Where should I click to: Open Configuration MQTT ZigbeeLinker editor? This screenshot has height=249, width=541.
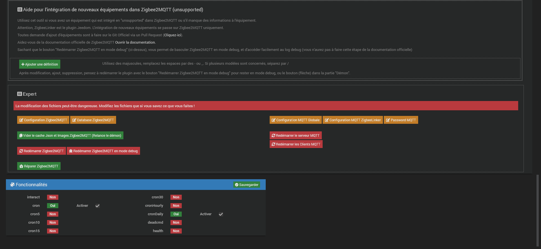(x=353, y=120)
